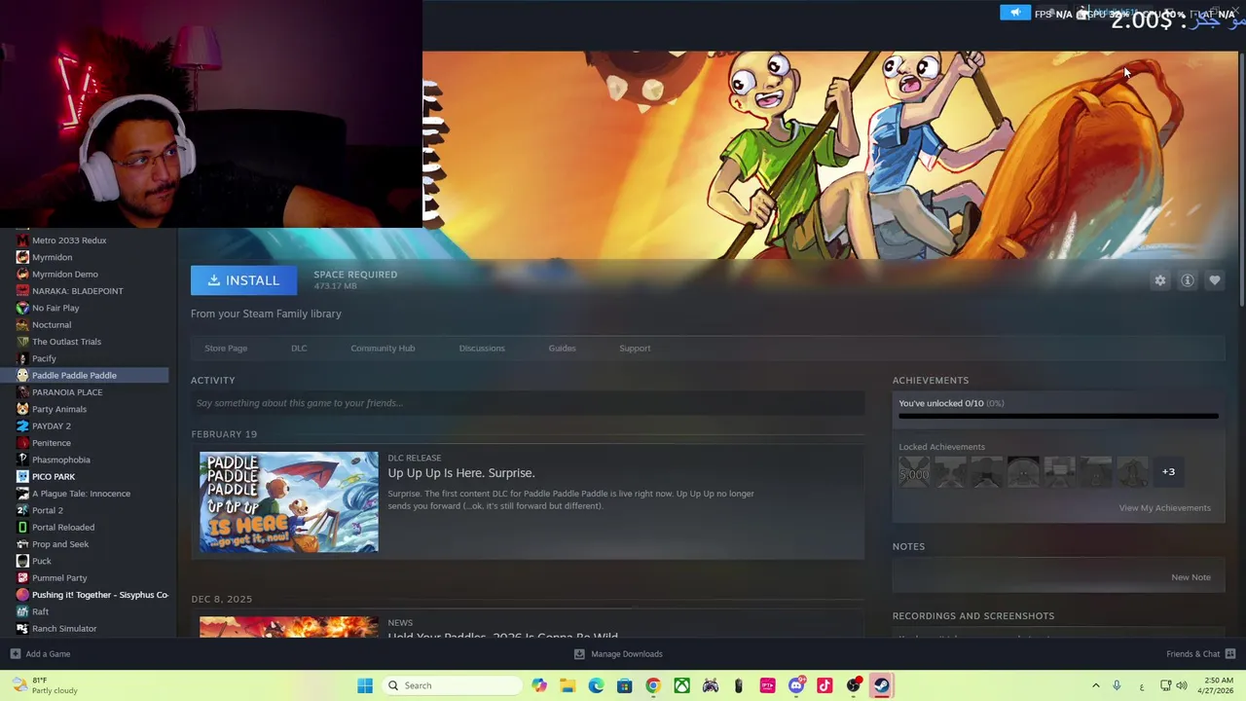The width and height of the screenshot is (1246, 701).
Task: Open Manage Downloads
Action: pos(619,654)
